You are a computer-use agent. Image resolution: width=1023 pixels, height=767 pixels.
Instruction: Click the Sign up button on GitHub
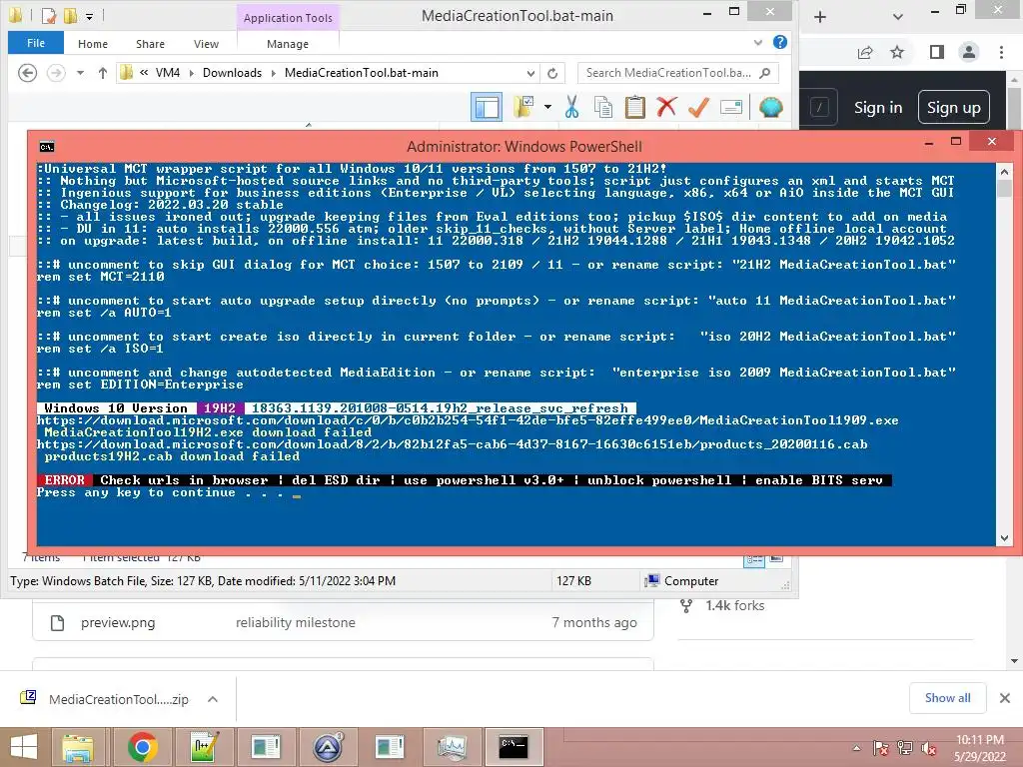coord(954,108)
